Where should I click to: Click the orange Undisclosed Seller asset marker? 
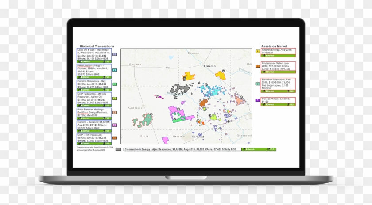258,66
